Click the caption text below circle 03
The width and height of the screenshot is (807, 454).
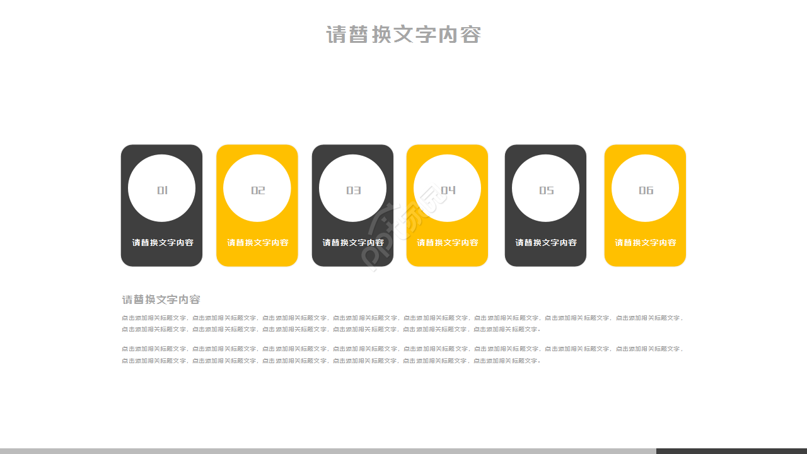352,242
